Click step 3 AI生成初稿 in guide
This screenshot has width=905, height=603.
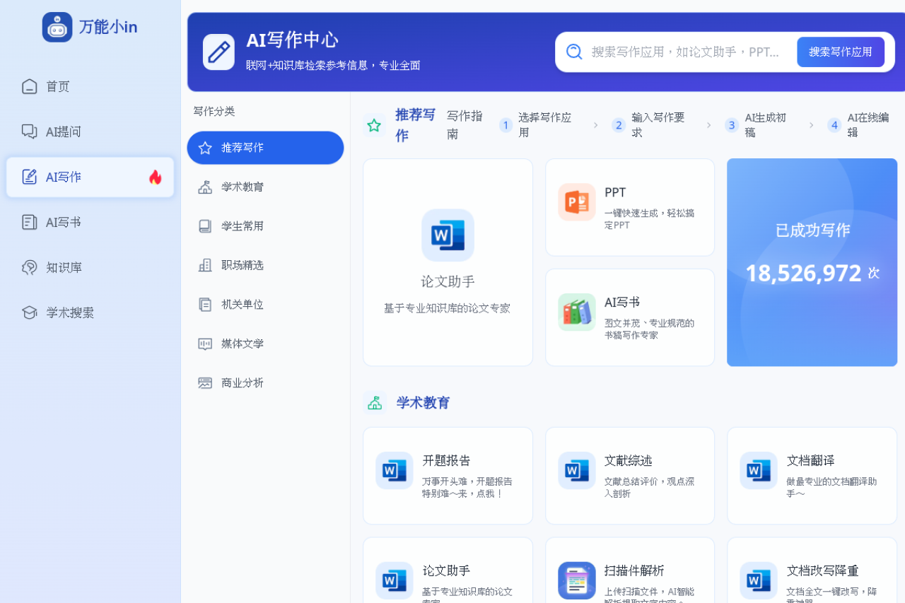760,125
